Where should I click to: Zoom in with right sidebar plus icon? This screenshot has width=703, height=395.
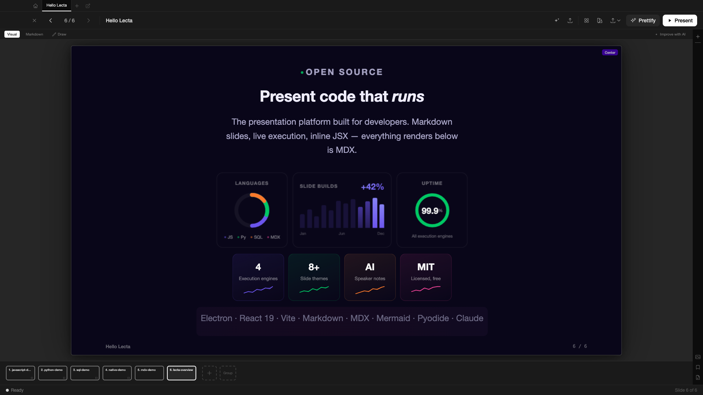pos(698,37)
